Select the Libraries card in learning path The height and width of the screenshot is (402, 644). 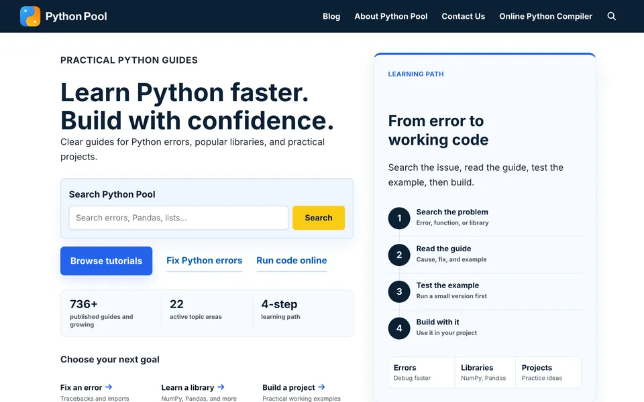[x=485, y=373]
